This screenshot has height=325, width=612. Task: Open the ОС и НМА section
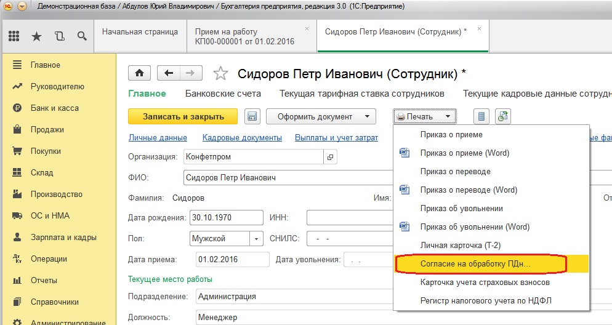[x=50, y=215]
